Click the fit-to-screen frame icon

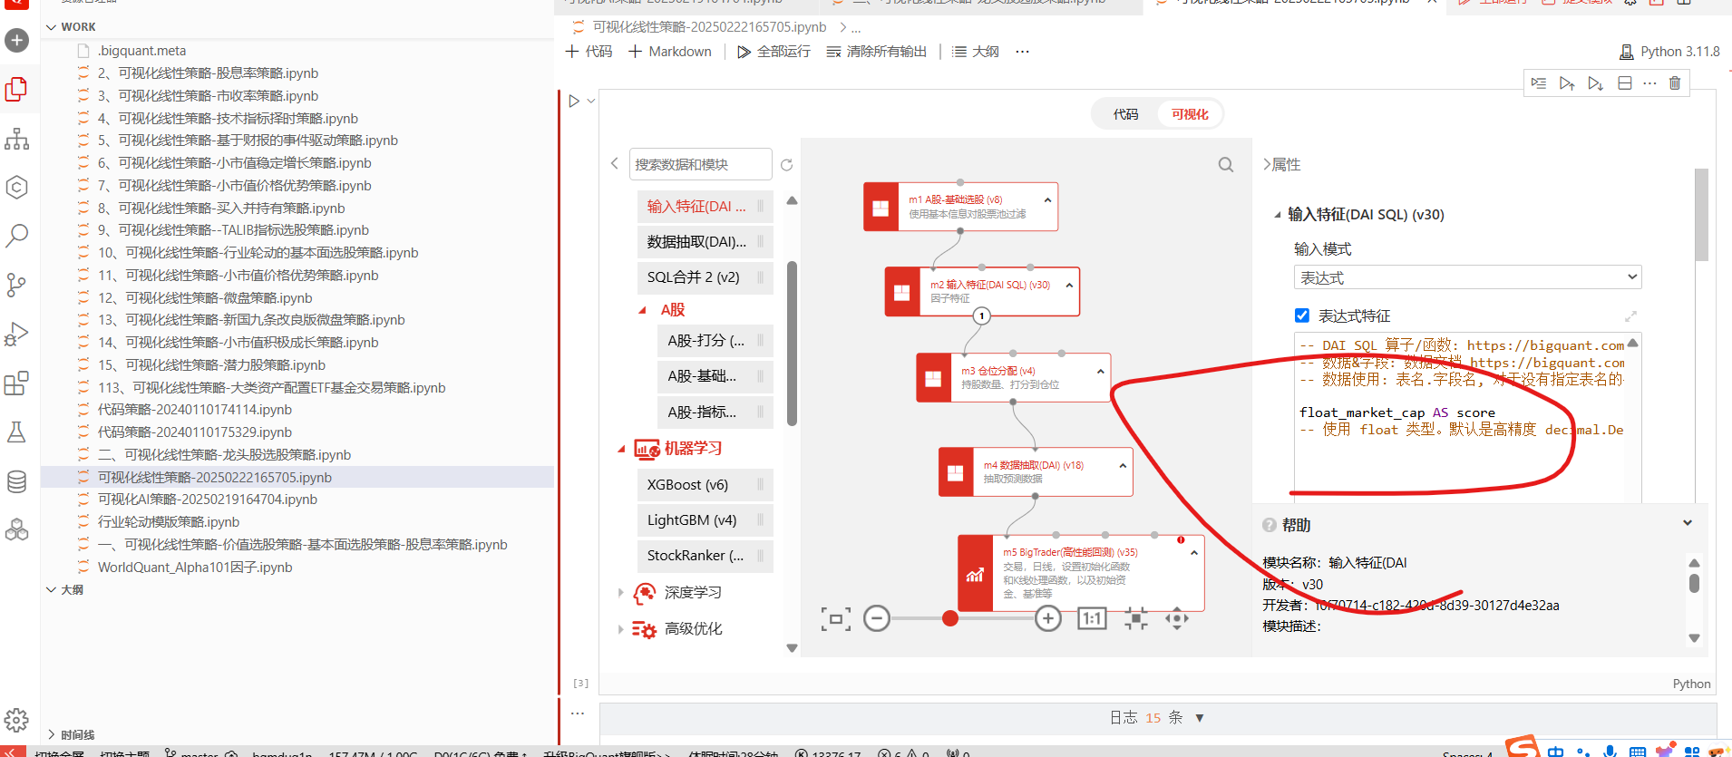(835, 619)
